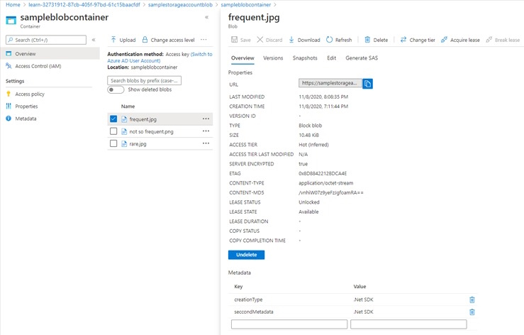This screenshot has width=524, height=335.
Task: Click the creationType metadata key
Action: tap(248, 300)
